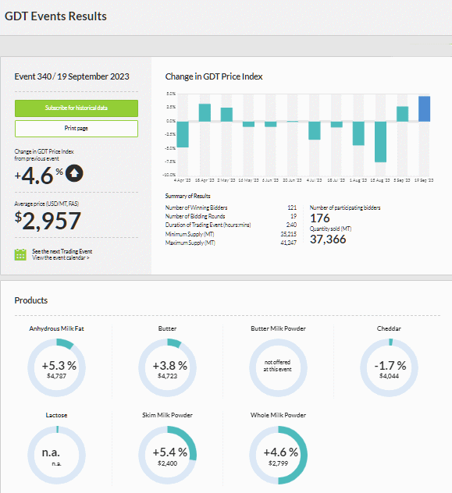The width and height of the screenshot is (452, 493).
Task: Click the 176 participating bidders value
Action: coord(320,218)
